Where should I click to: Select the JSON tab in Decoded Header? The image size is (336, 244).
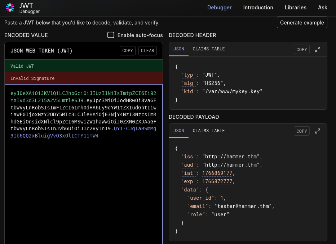pos(179,49)
